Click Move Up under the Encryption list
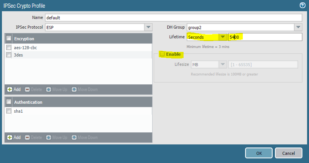 click(x=57, y=89)
